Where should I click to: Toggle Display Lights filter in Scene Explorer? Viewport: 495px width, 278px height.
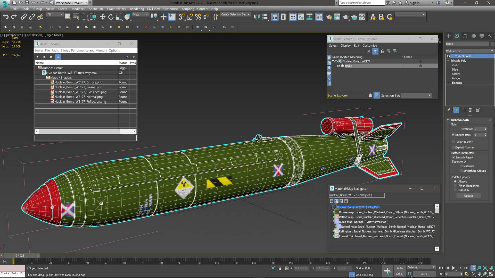pos(329,68)
